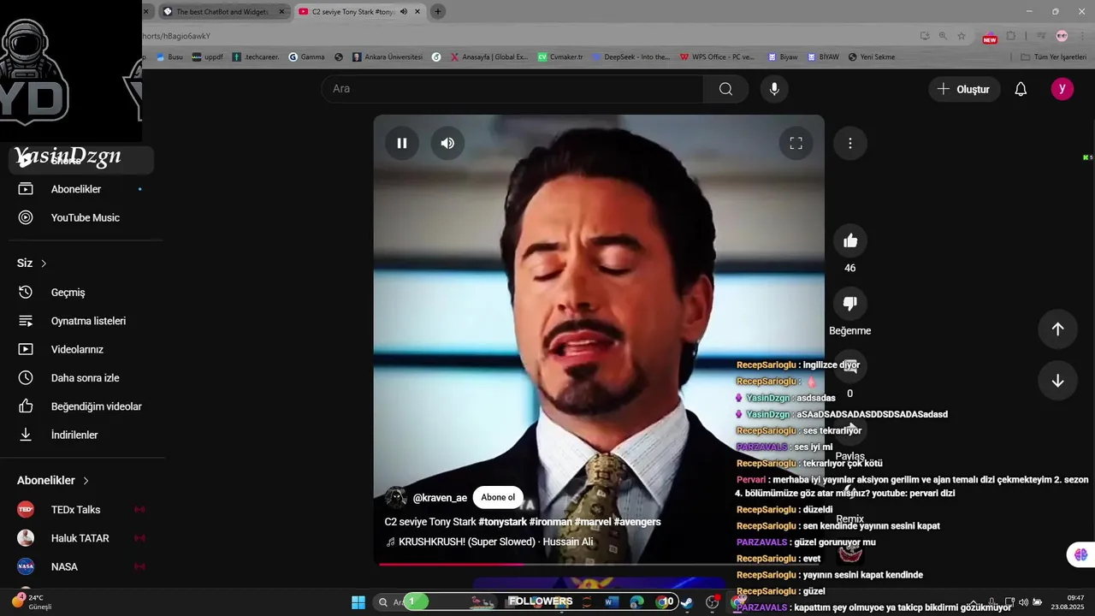
Task: Enter fullscreen mode on the video
Action: [796, 143]
